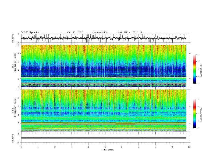Click time tick '10' on the x-axis
The height and width of the screenshot is (165, 213).
189,147
